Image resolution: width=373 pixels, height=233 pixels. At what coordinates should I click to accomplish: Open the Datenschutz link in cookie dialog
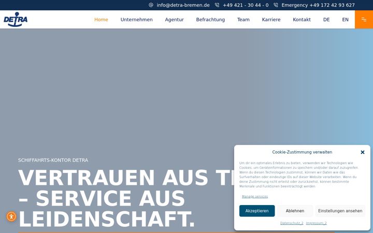click(292, 223)
